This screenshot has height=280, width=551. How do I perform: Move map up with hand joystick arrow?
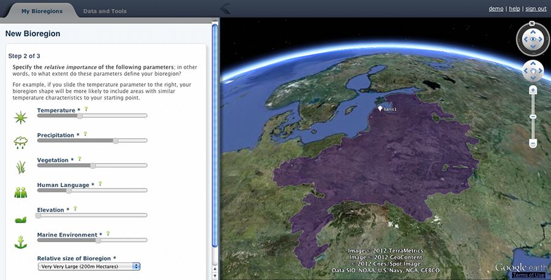click(x=533, y=64)
